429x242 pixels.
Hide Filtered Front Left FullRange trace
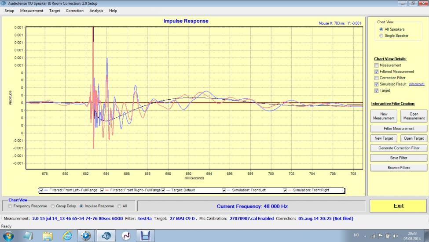(41, 190)
